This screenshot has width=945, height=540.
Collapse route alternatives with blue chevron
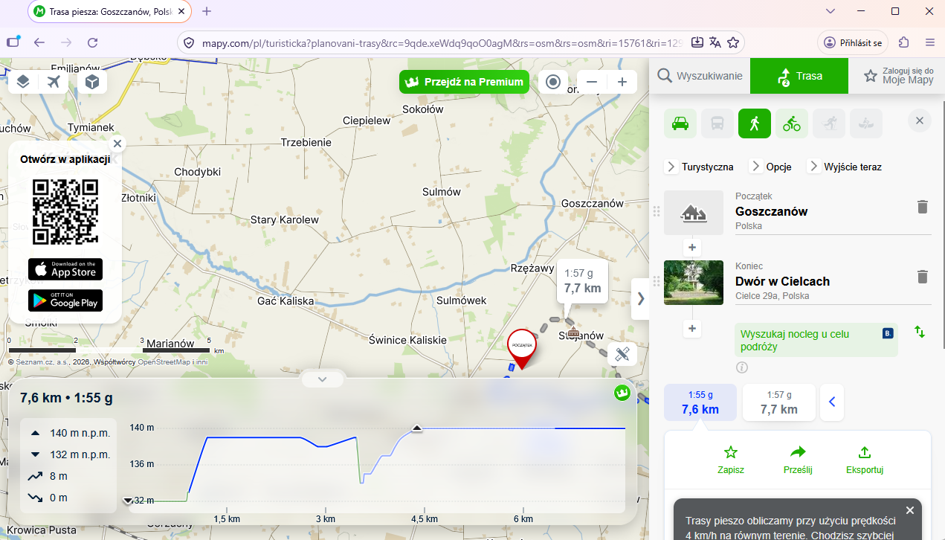[x=832, y=402]
